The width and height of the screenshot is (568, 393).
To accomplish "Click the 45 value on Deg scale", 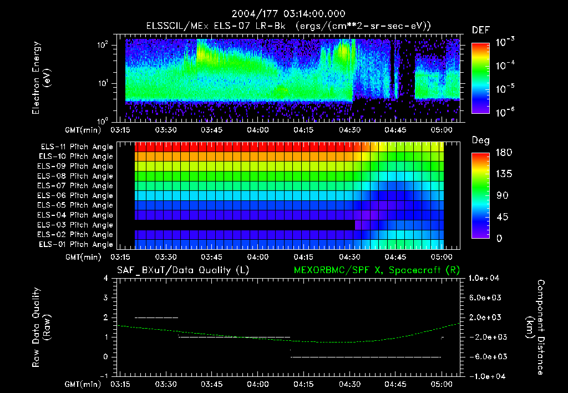I will 503,217.
